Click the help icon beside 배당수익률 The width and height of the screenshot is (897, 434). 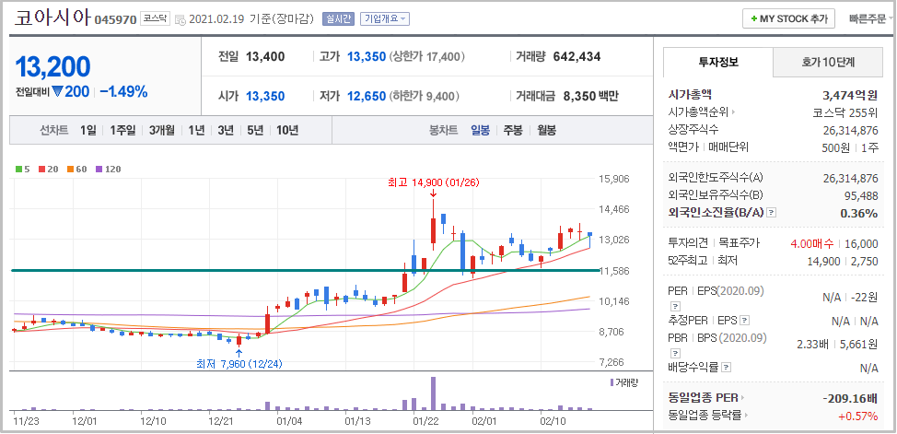click(x=726, y=367)
